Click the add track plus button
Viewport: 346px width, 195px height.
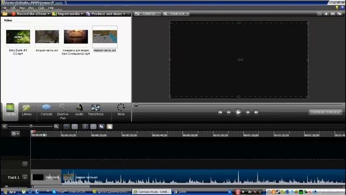tap(25, 164)
